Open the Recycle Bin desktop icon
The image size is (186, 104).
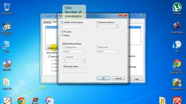point(7,9)
